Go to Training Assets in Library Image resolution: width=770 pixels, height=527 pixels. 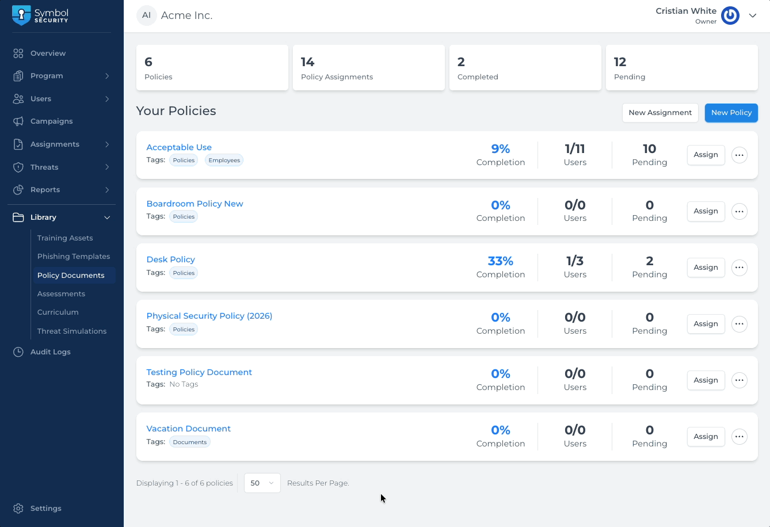(65, 238)
